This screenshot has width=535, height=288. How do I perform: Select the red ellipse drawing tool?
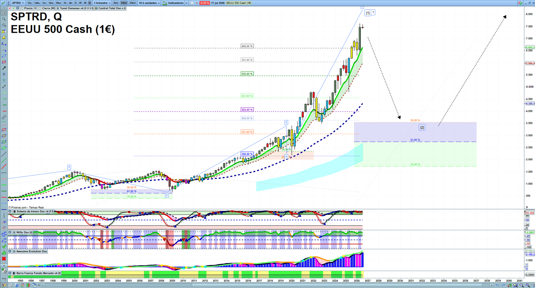pyautogui.click(x=4, y=130)
